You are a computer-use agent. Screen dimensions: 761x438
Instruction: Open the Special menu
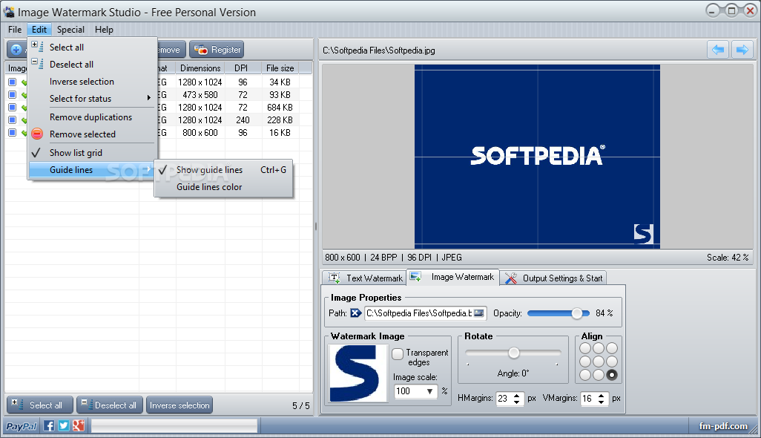(x=70, y=30)
